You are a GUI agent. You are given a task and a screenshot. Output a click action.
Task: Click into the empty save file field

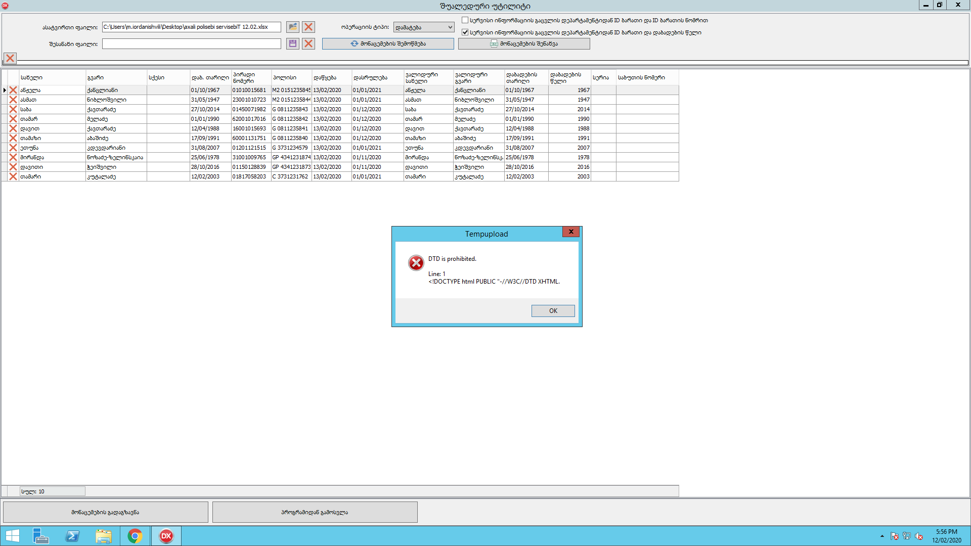(x=191, y=44)
